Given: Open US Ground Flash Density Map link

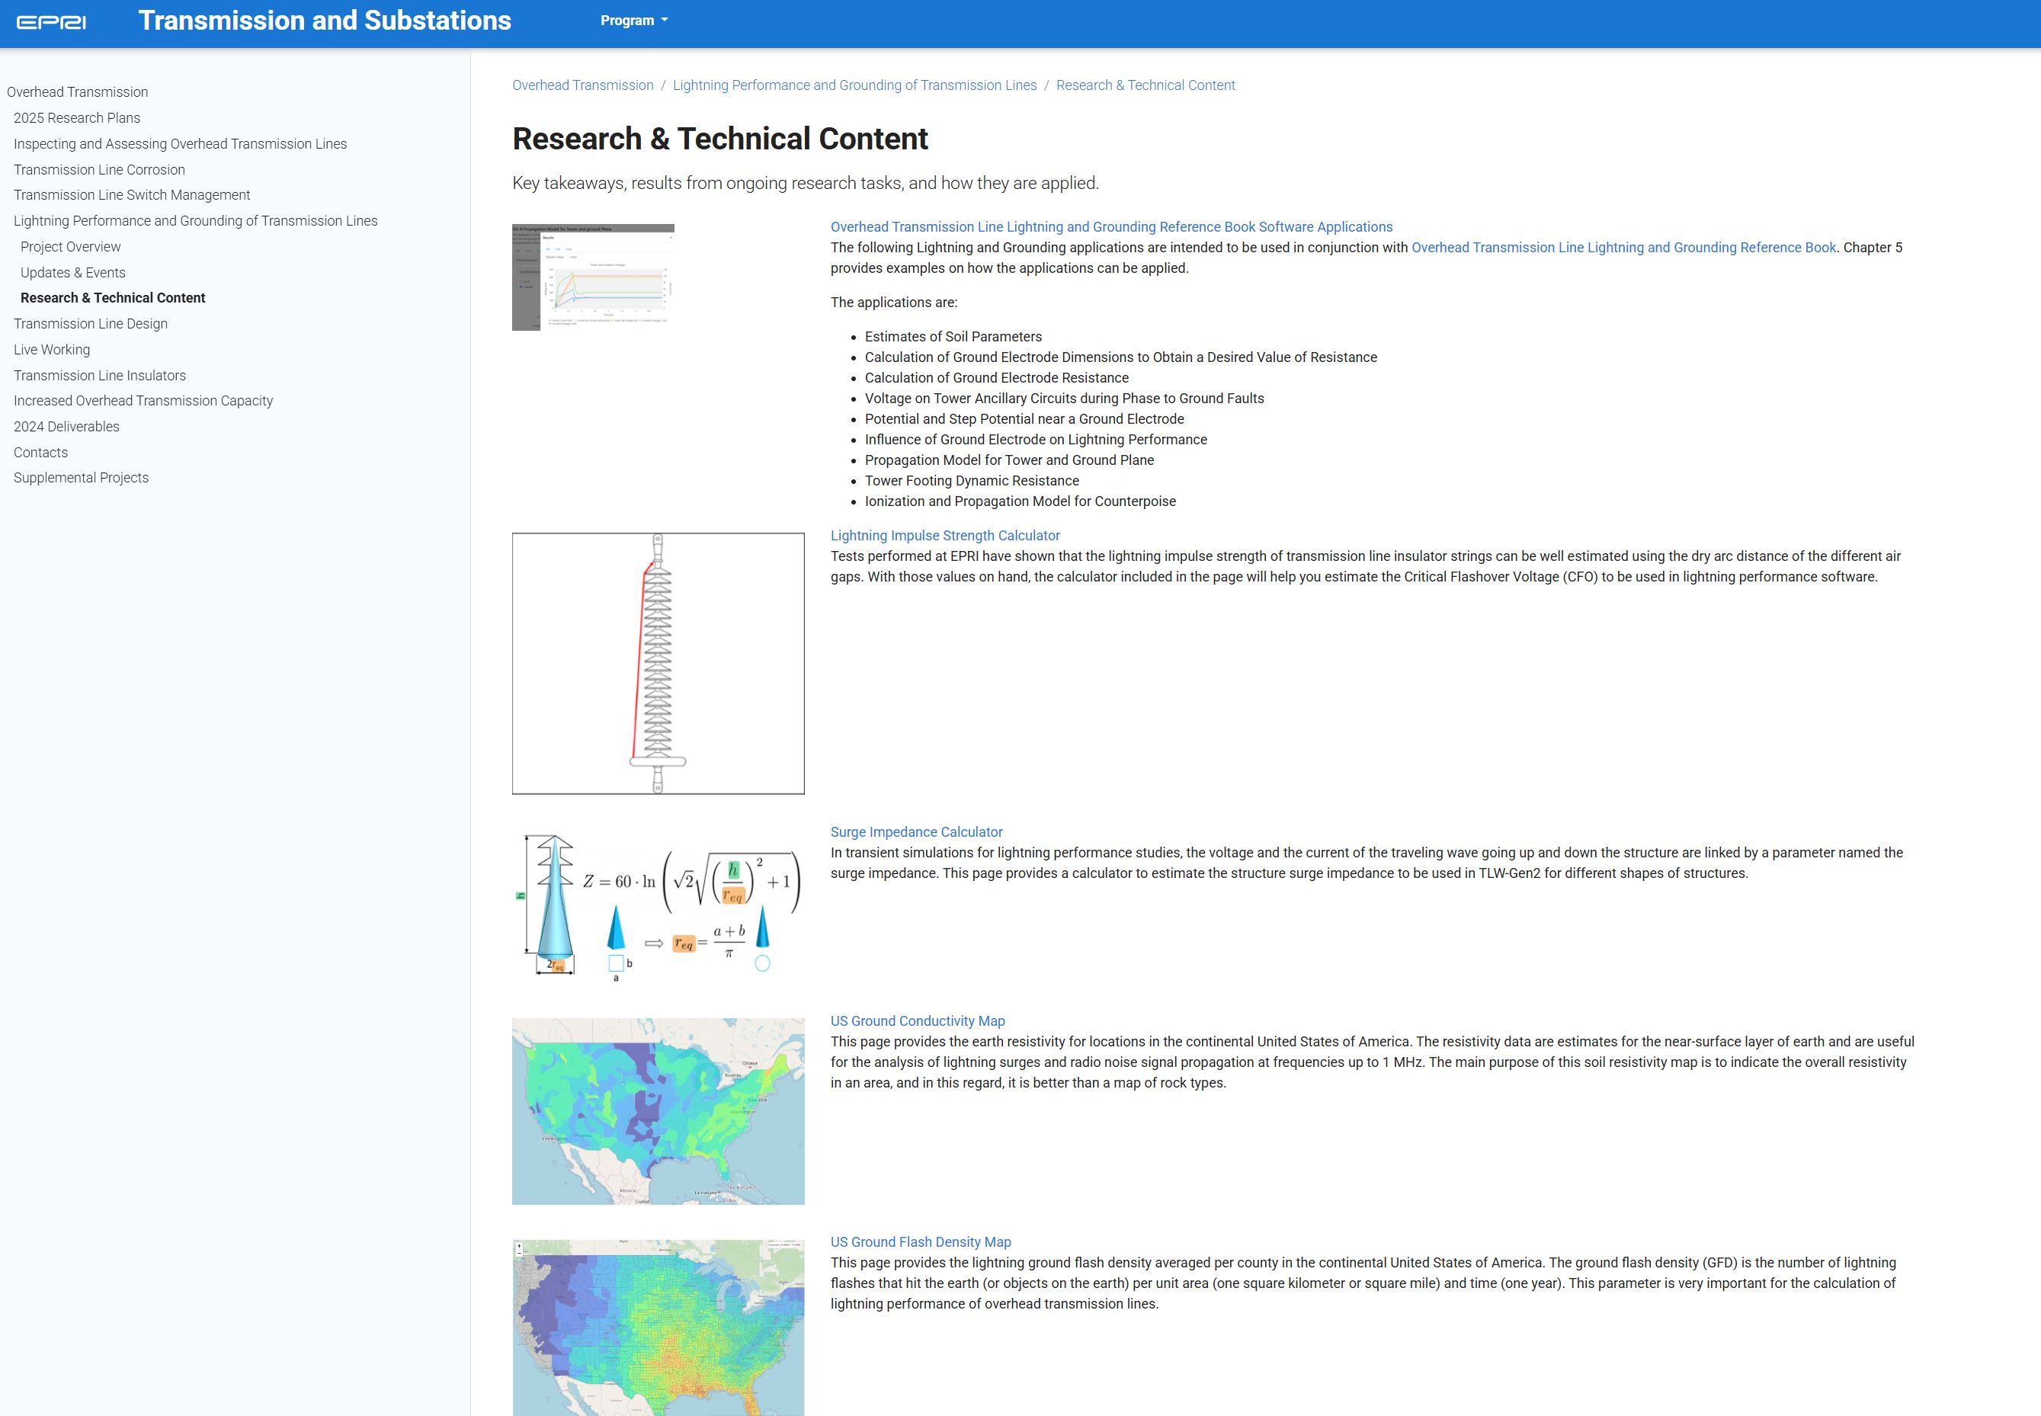Looking at the screenshot, I should coord(920,1241).
